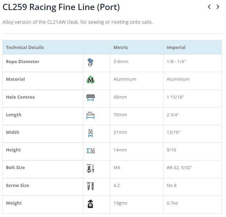Go to the next product arrow

coord(218,7)
